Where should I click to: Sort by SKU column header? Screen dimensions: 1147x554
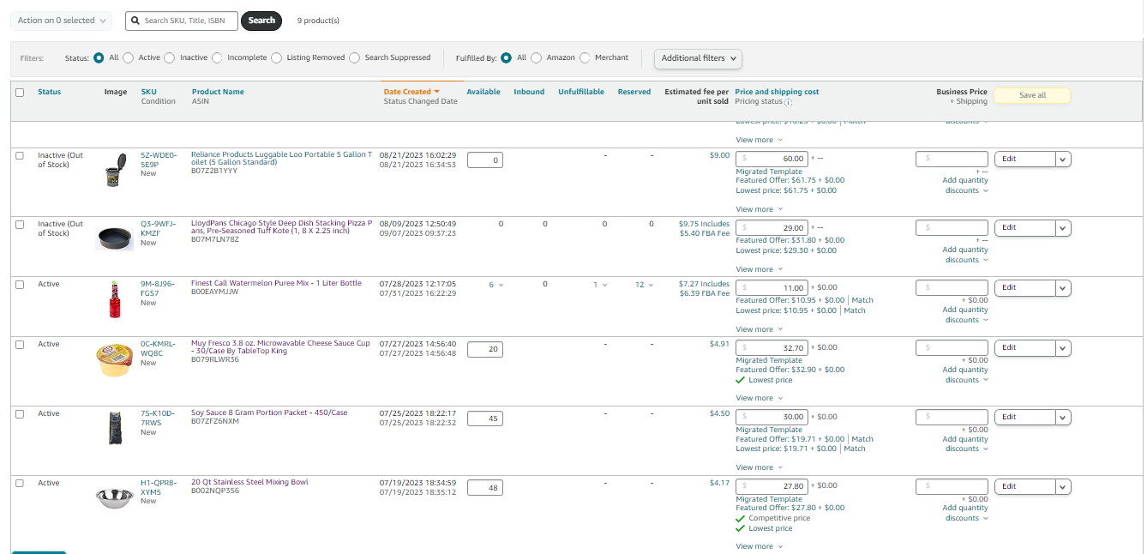click(x=149, y=92)
